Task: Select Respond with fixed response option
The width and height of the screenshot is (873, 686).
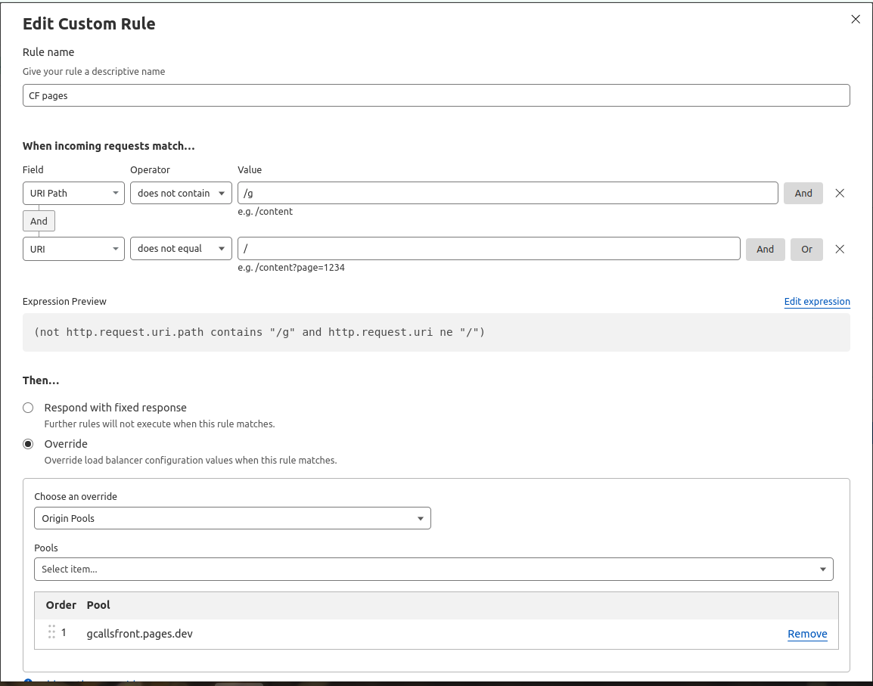Action: (28, 408)
